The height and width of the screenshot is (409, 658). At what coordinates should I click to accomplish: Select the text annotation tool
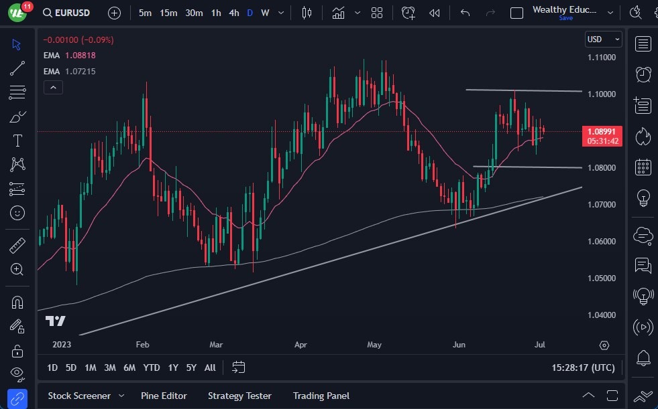click(x=17, y=141)
